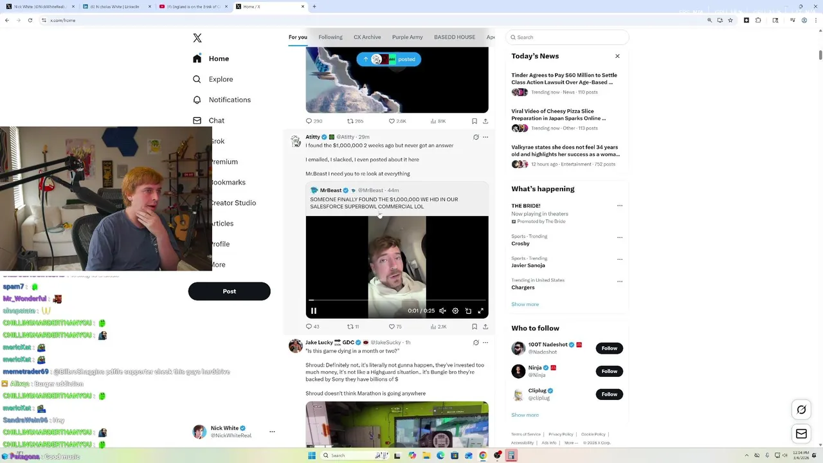823x463 pixels.
Task: Follow 100T Nadeshot
Action: (x=610, y=348)
